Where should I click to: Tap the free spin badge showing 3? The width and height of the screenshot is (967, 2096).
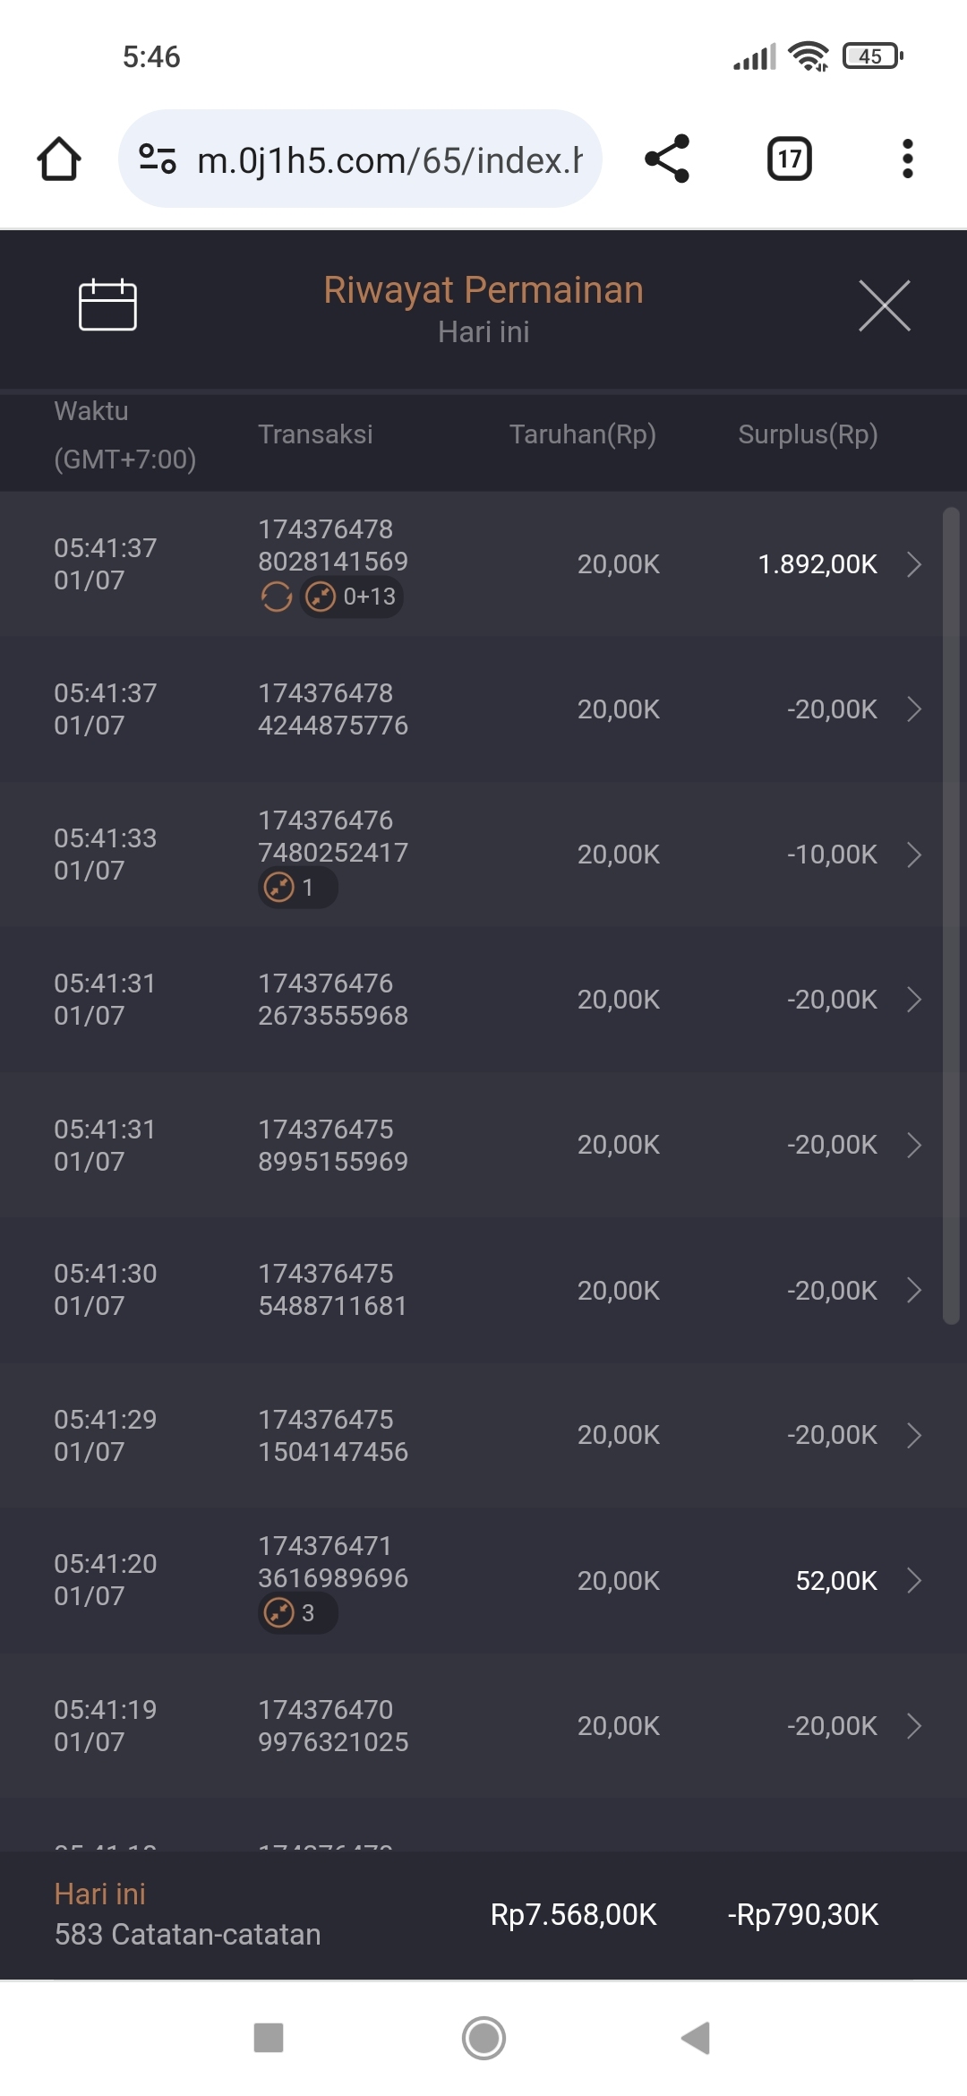point(297,1613)
